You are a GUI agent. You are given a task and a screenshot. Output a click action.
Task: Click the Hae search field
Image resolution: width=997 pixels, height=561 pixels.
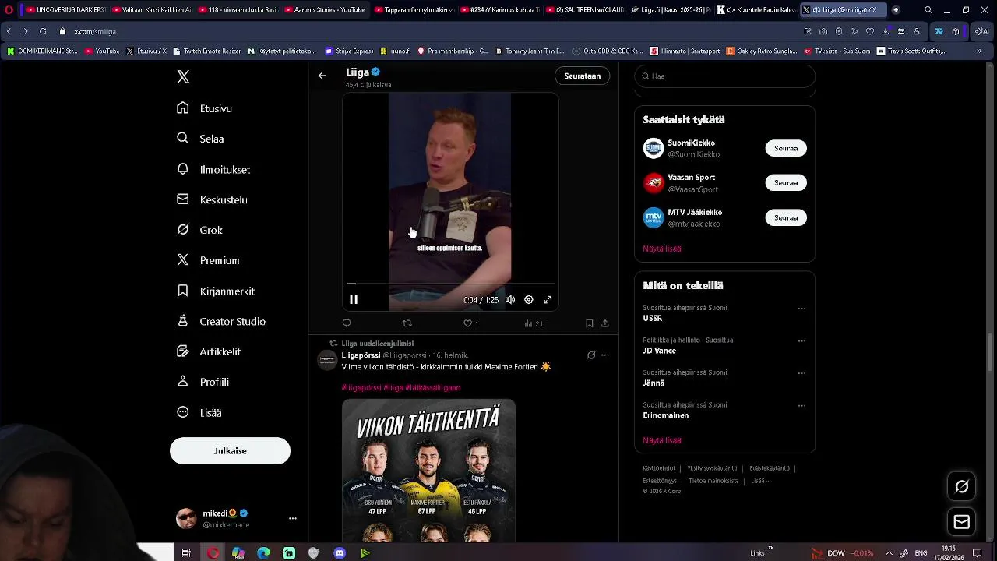724,76
